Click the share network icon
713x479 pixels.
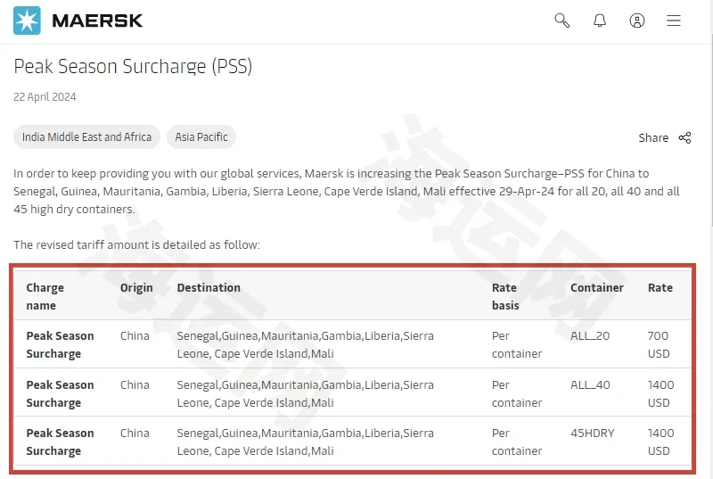click(x=684, y=138)
